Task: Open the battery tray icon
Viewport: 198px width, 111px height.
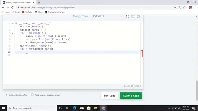Action: tap(176, 108)
